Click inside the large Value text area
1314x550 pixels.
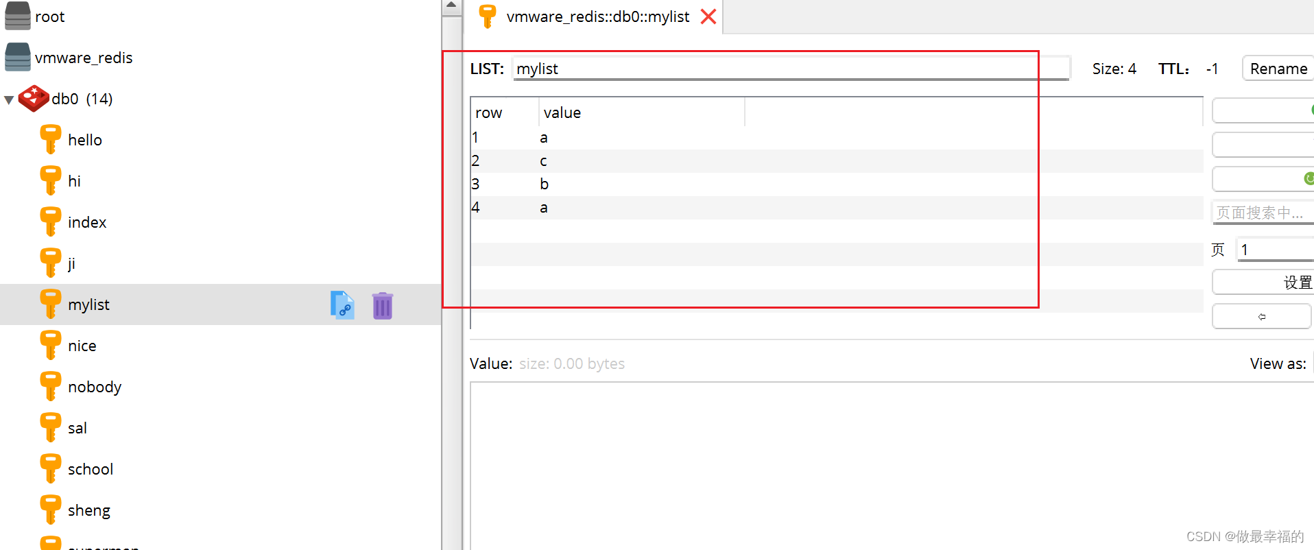[892, 466]
